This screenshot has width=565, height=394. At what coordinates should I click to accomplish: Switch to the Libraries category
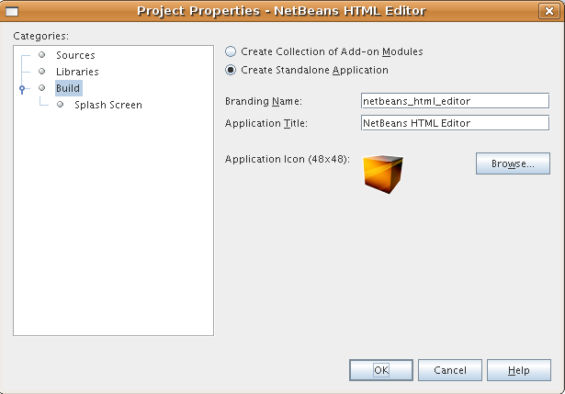click(x=77, y=72)
